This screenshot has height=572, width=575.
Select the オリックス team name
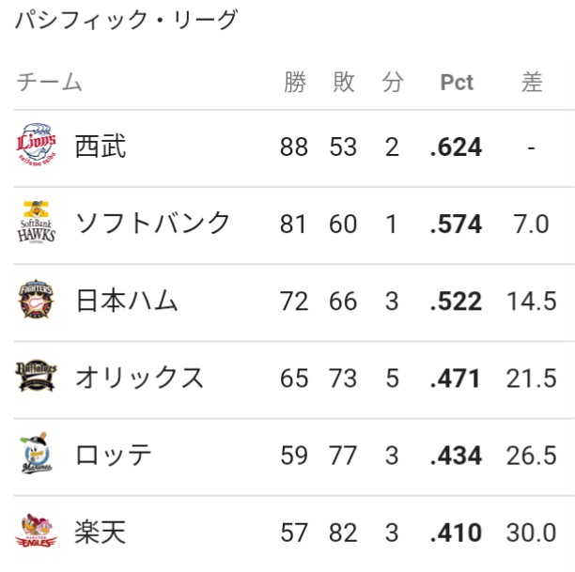[x=139, y=378]
